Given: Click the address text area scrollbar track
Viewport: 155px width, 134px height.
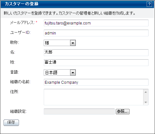Looking at the screenshot, I should (146, 97).
